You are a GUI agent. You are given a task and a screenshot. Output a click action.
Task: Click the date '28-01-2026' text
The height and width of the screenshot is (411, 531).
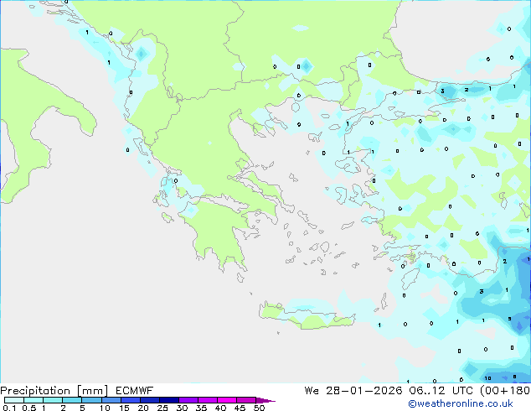364,391
